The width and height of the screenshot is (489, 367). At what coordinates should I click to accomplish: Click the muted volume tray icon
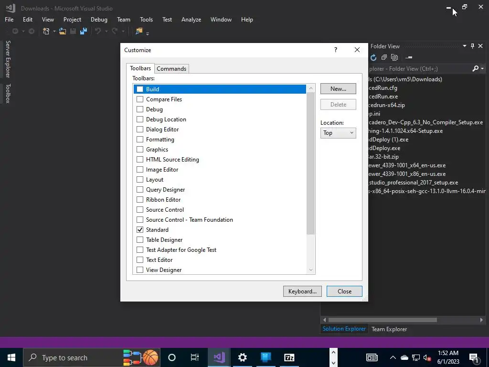pos(427,357)
